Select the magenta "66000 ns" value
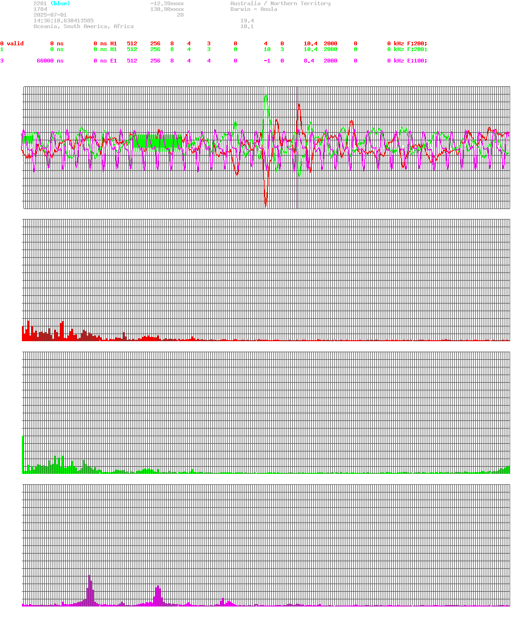Image resolution: width=522 pixels, height=617 pixels. [x=50, y=61]
